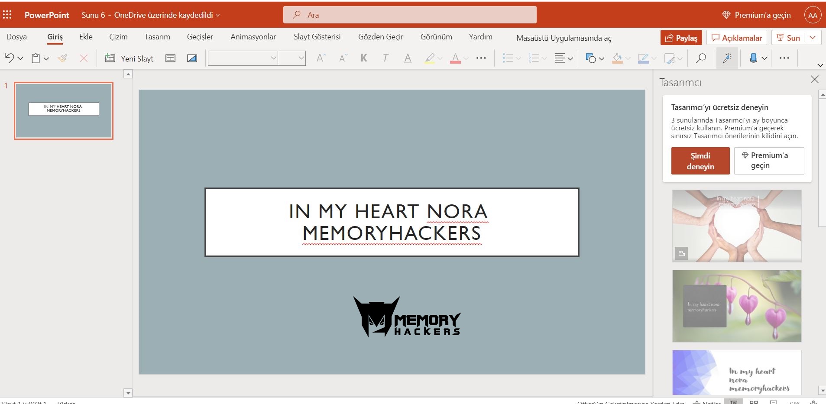Choose the heart-shaped hands design idea
This screenshot has width=826, height=404.
coord(737,226)
